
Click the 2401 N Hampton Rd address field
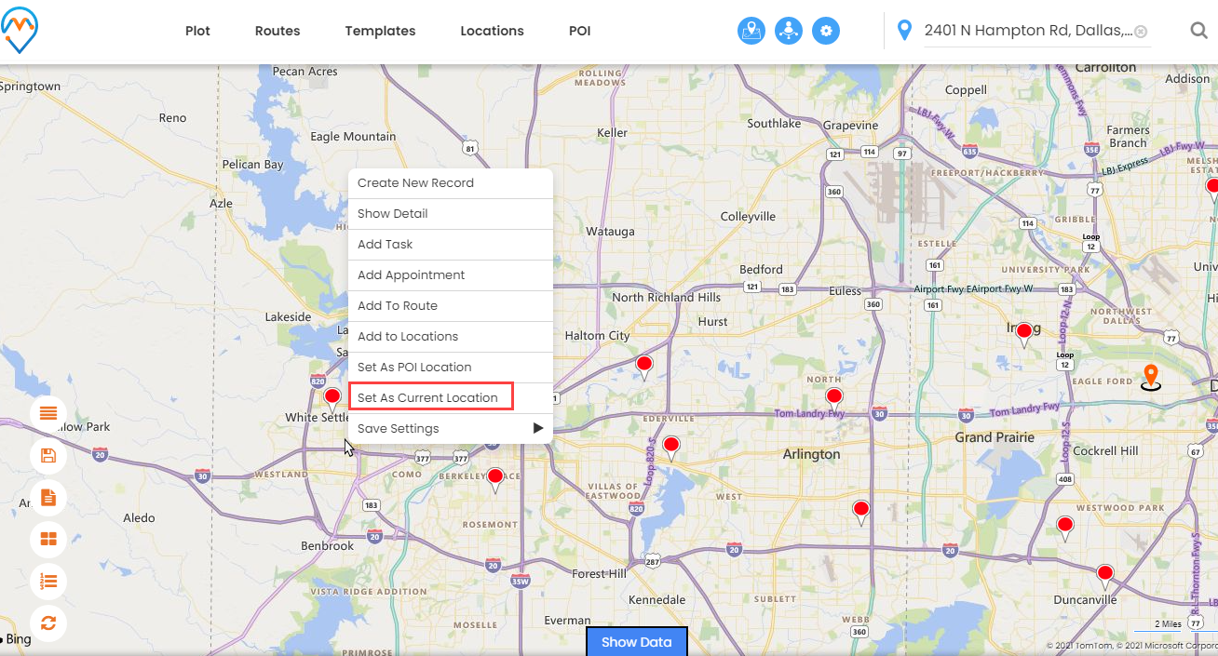coord(1027,31)
